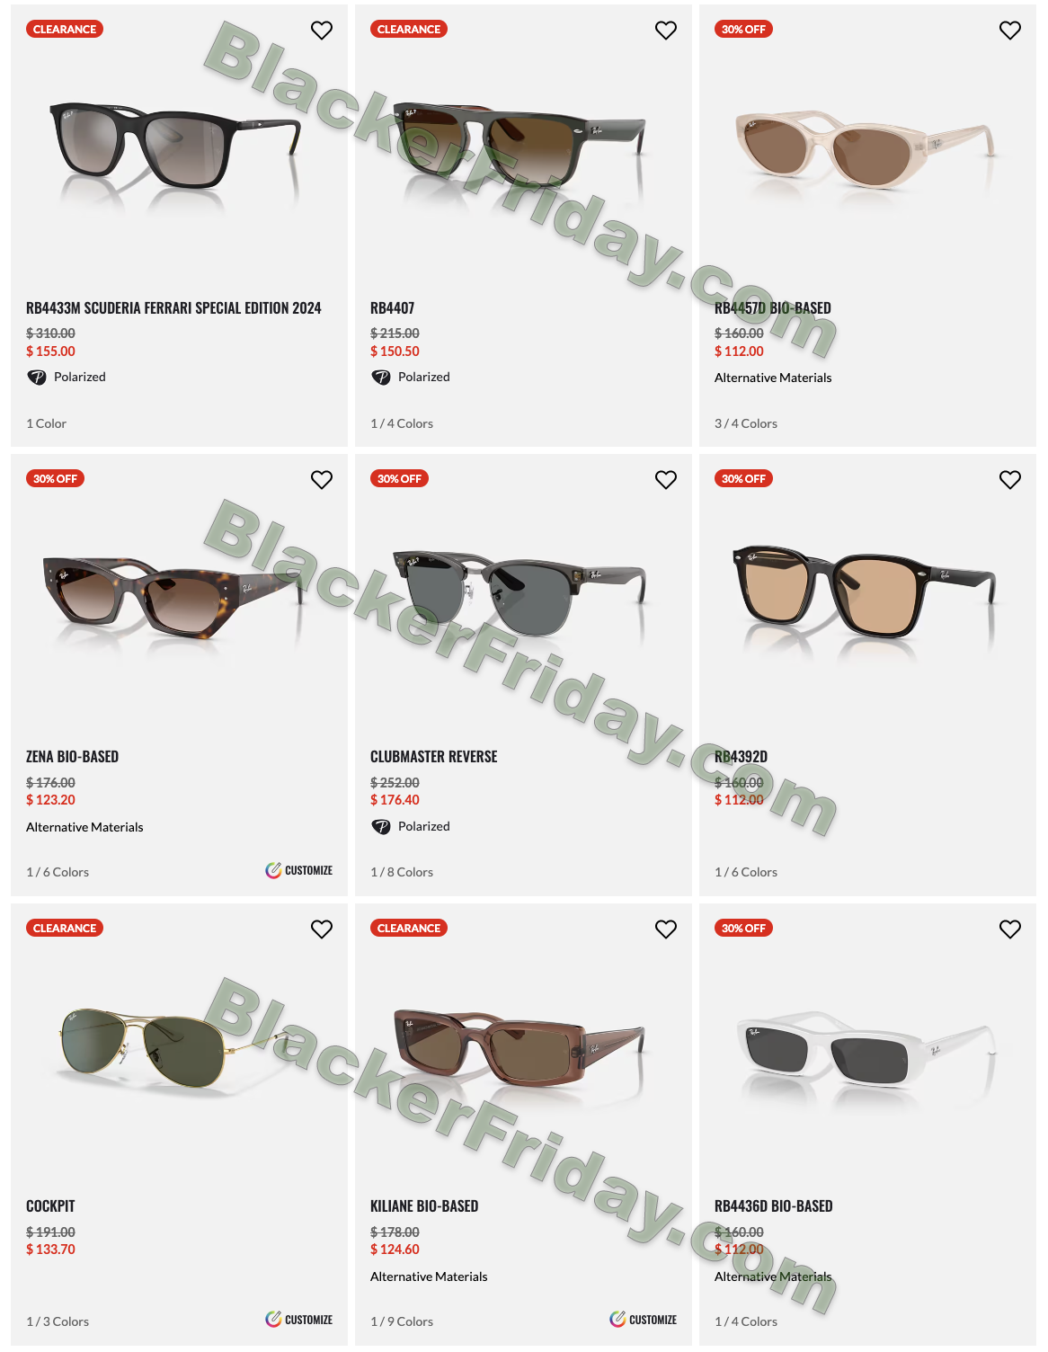Viewport: 1048px width, 1352px height.
Task: Click the Clearance badge on RB4407
Action: [409, 29]
